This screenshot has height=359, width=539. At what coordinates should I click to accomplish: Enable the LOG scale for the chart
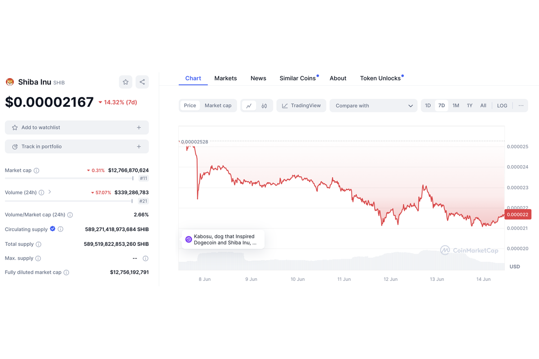coord(502,105)
